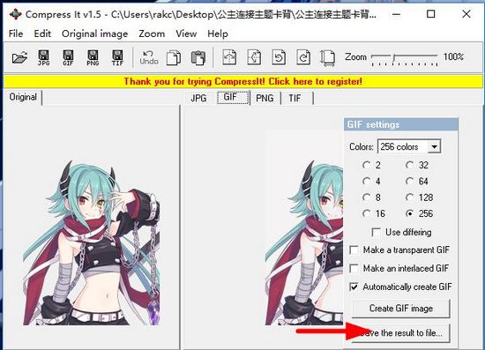
Task: Switch to the JPG tab
Action: 198,99
